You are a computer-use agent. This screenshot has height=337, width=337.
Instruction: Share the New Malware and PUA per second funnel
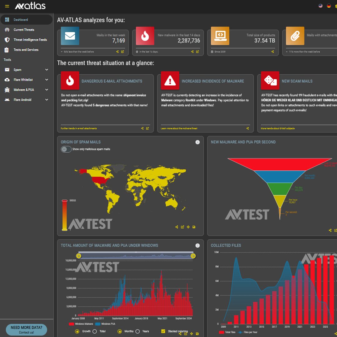pos(330,230)
